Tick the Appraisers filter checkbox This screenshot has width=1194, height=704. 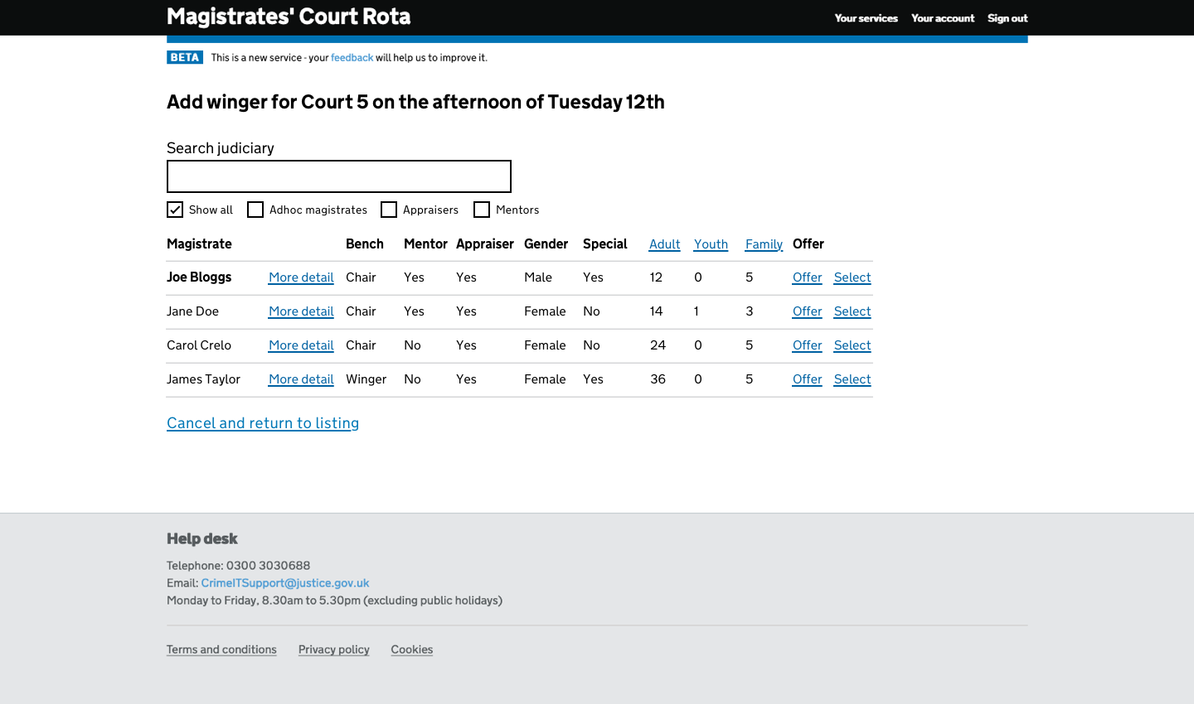click(389, 210)
